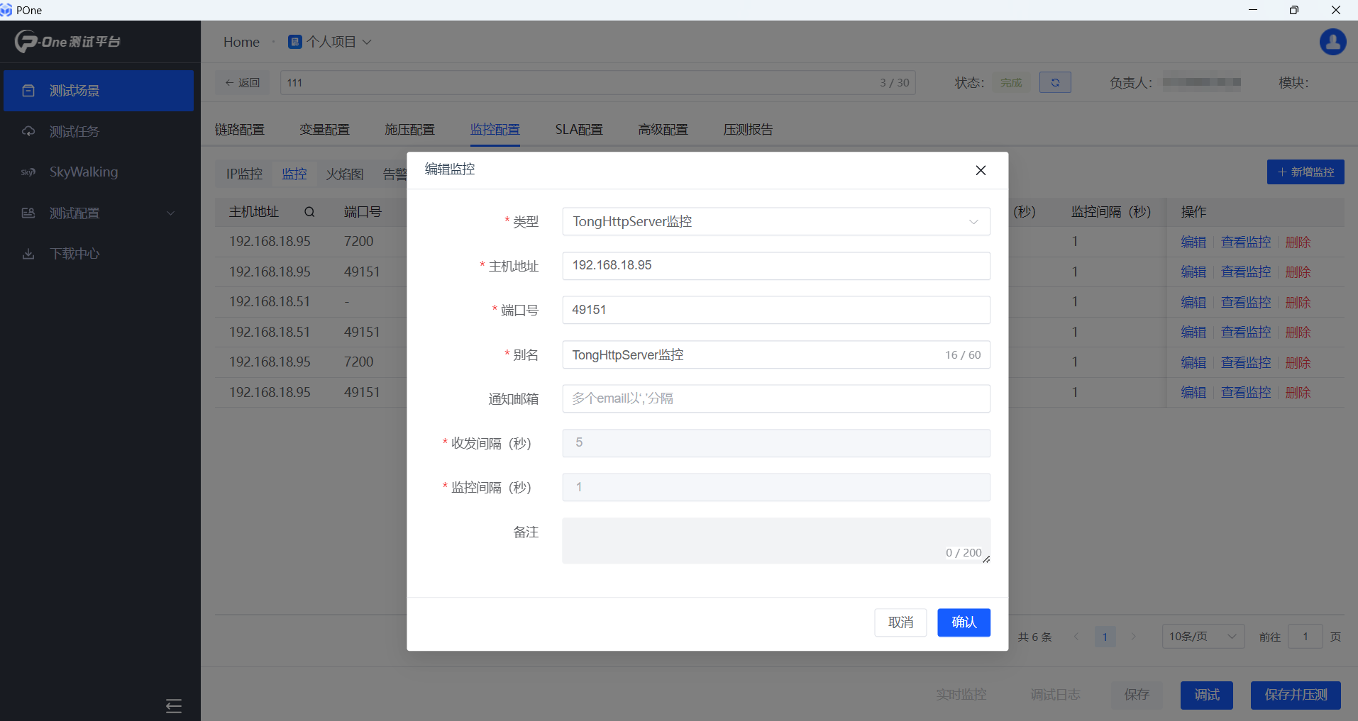Switch to 压测报告 tab
Image resolution: width=1358 pixels, height=721 pixels.
pos(748,130)
